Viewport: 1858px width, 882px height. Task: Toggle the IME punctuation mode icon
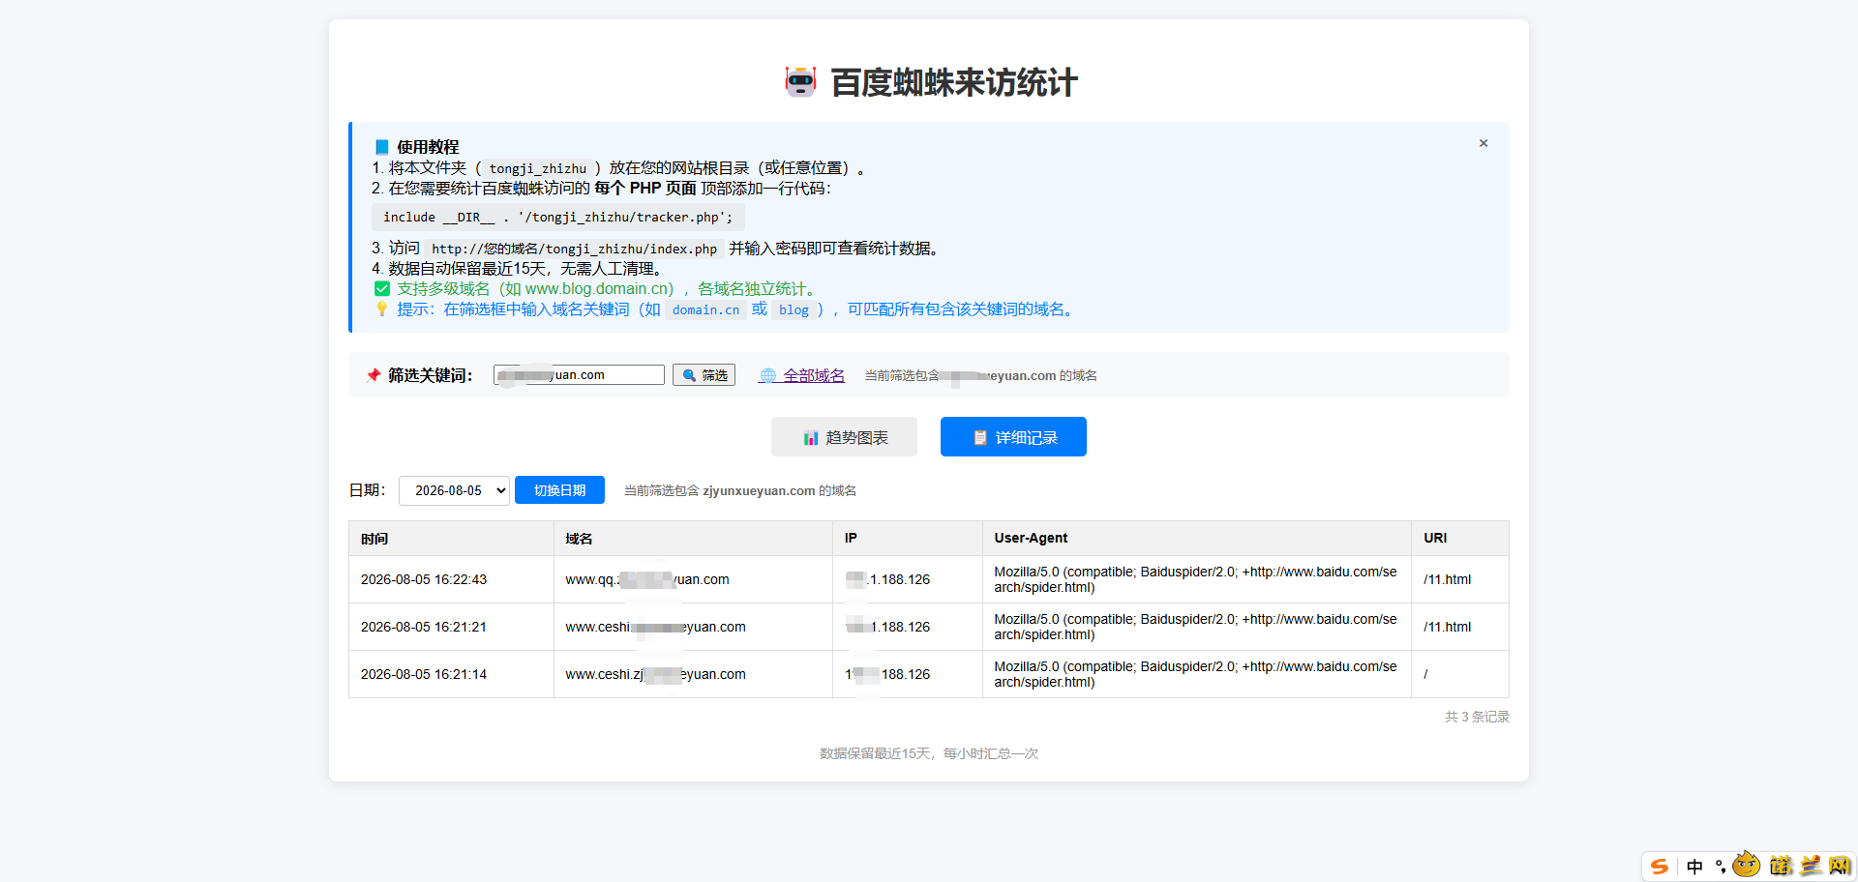pyautogui.click(x=1721, y=867)
